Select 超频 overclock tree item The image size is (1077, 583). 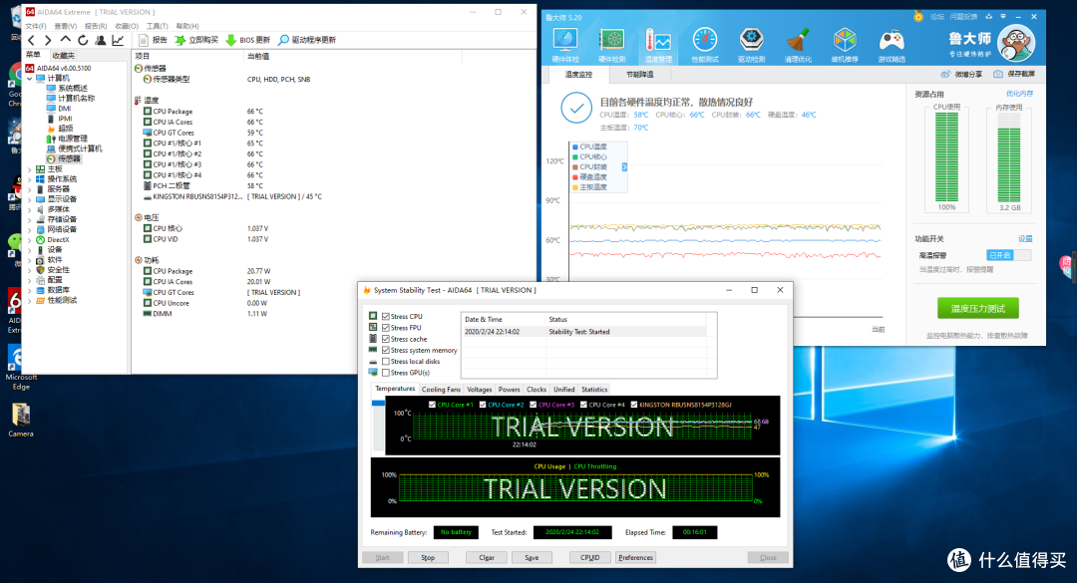61,129
